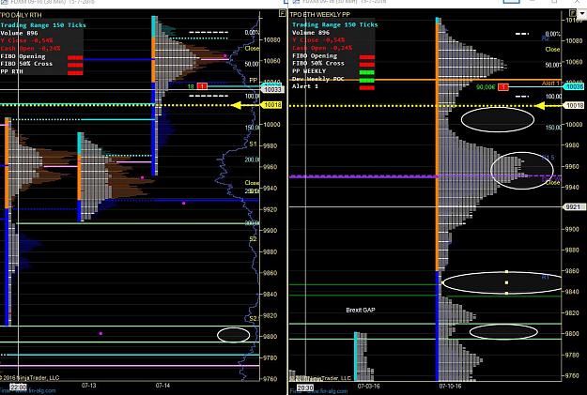Image resolution: width=587 pixels, height=395 pixels.
Task: Click the PP WEEKLY green status indicator
Action: click(x=367, y=72)
